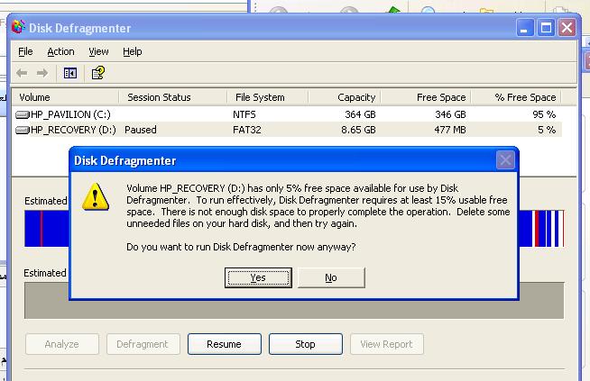Click the 8.65 GB capacity value
Screen dimensions: 590x381
click(358, 130)
